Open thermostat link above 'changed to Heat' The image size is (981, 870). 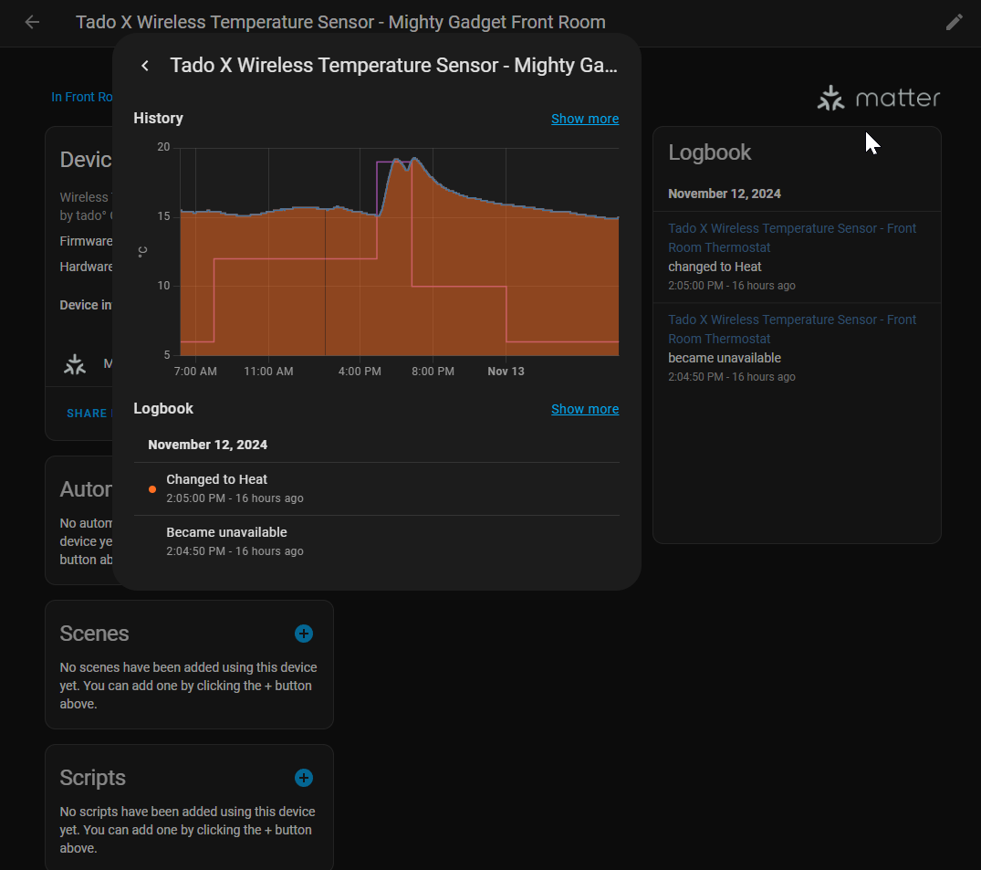coord(791,237)
